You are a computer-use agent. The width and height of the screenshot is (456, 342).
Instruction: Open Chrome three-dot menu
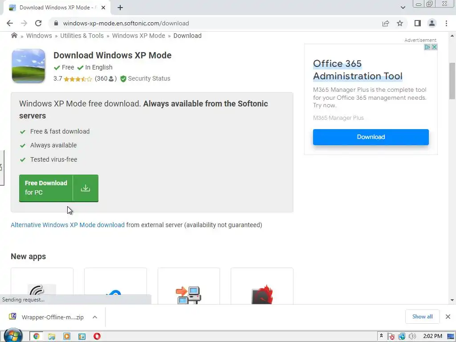(446, 23)
